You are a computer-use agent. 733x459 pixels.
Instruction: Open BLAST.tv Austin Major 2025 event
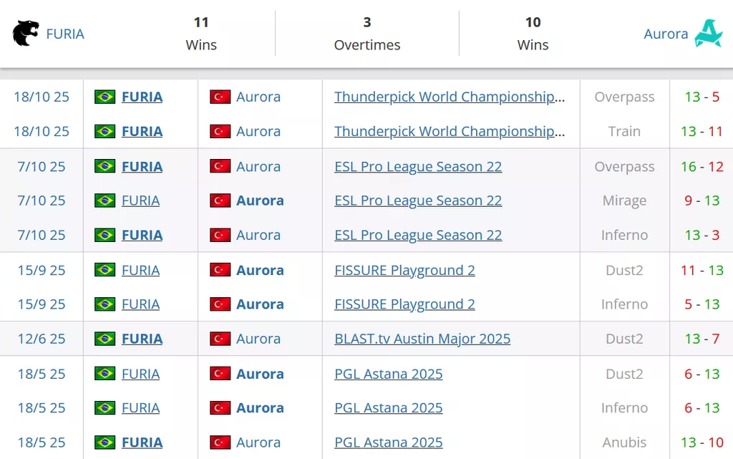[422, 339]
